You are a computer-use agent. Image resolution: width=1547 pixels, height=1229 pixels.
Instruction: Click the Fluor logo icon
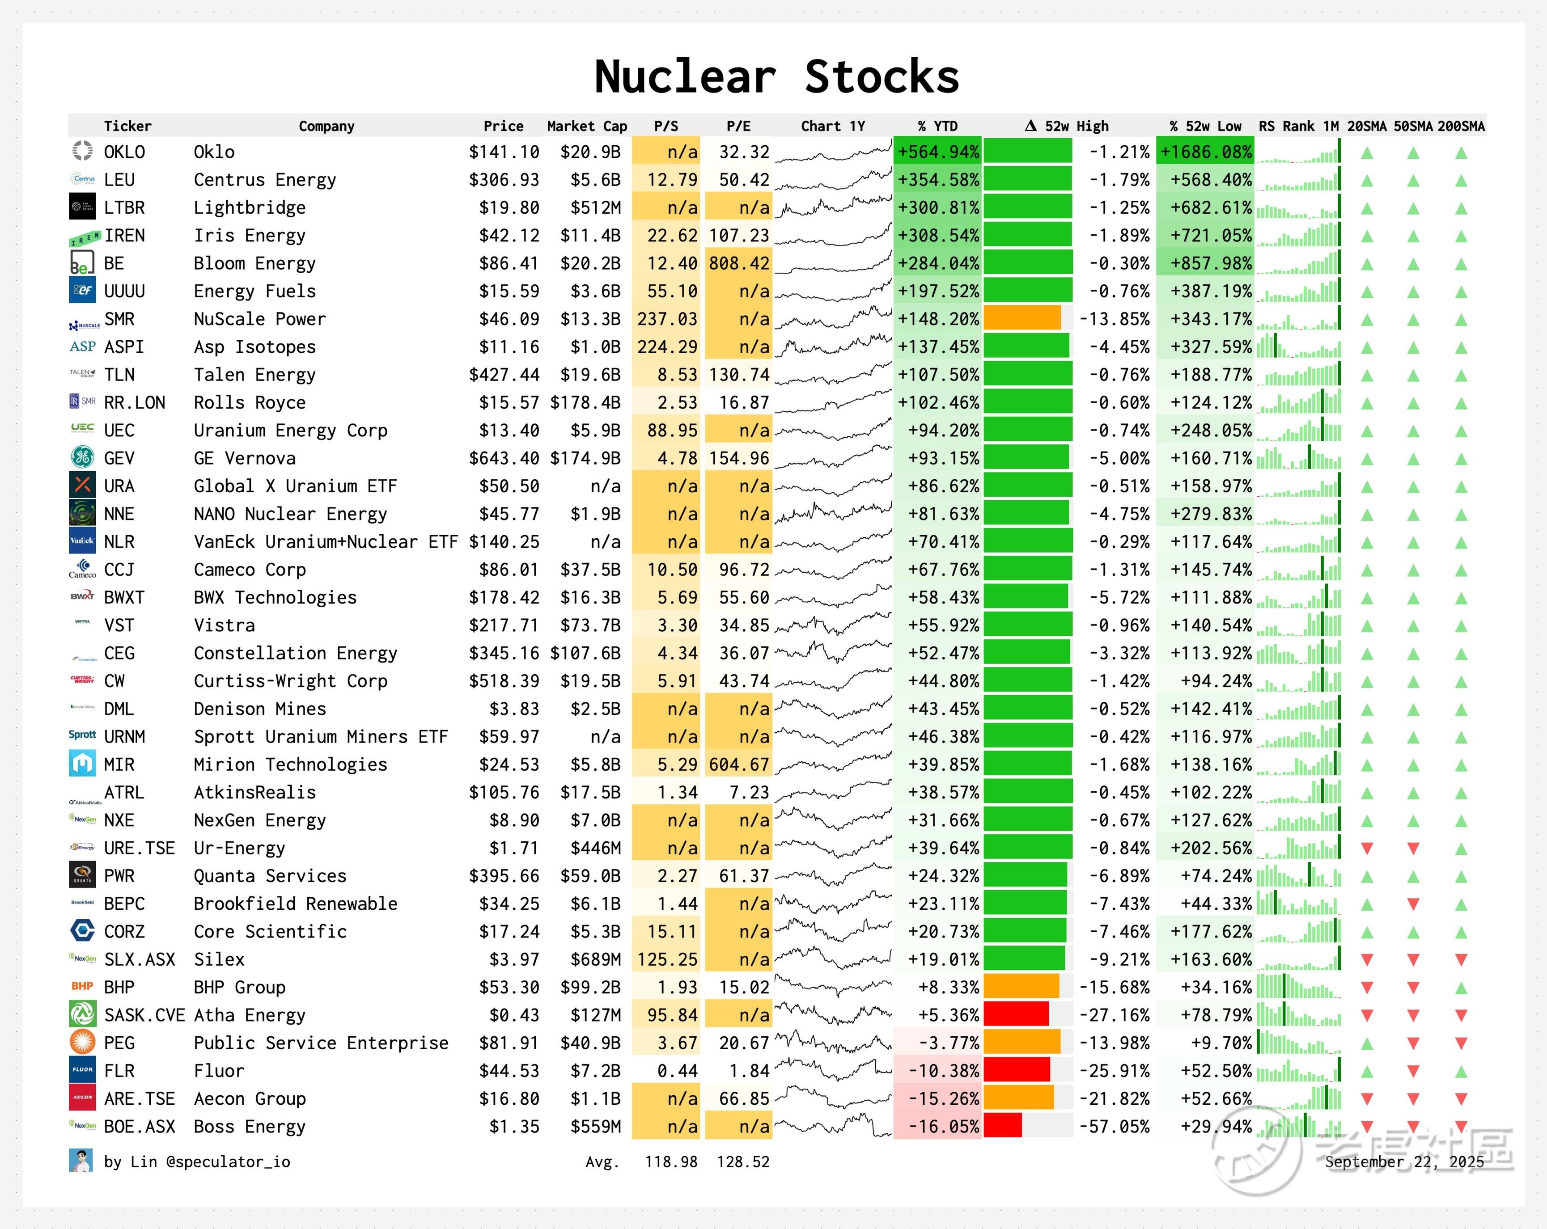pos(83,1070)
